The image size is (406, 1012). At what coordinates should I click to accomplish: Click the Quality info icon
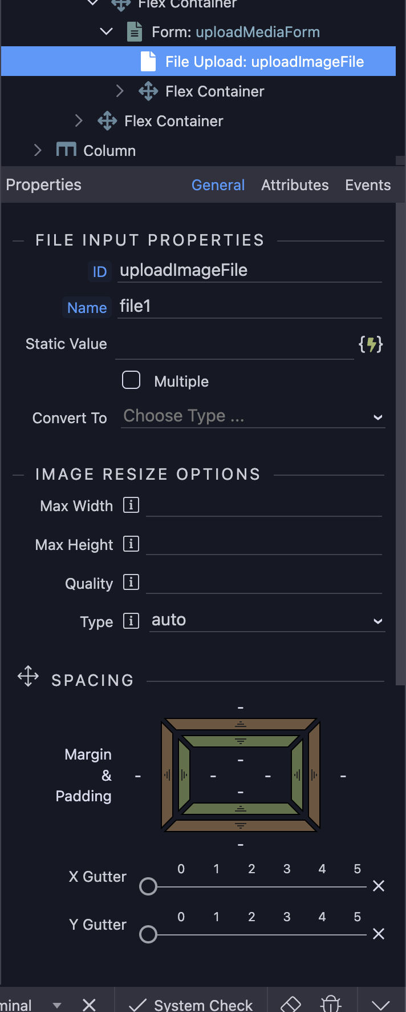(131, 583)
